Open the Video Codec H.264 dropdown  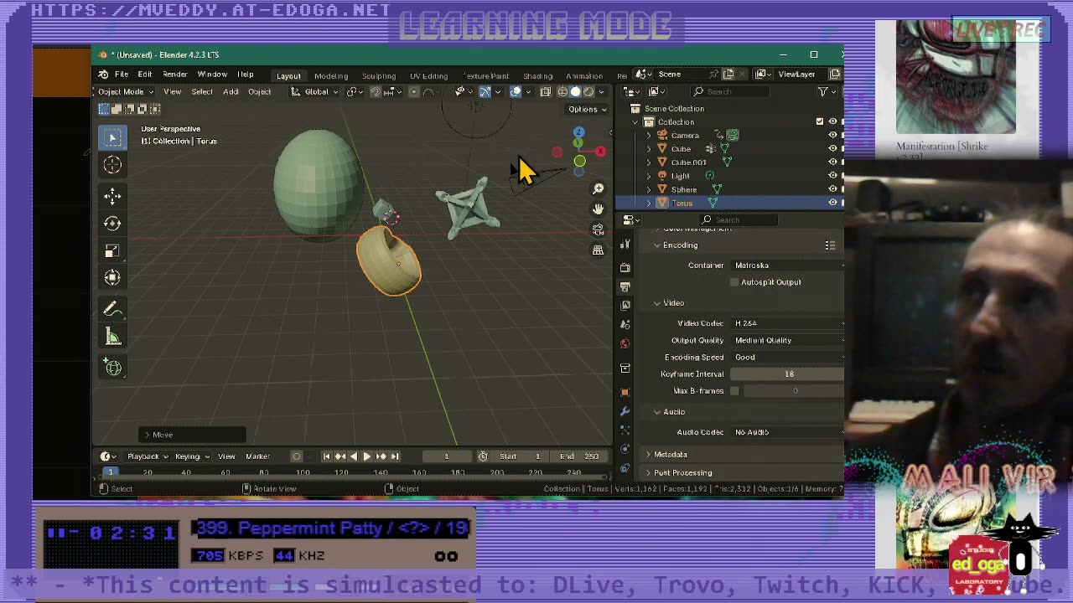click(x=788, y=323)
